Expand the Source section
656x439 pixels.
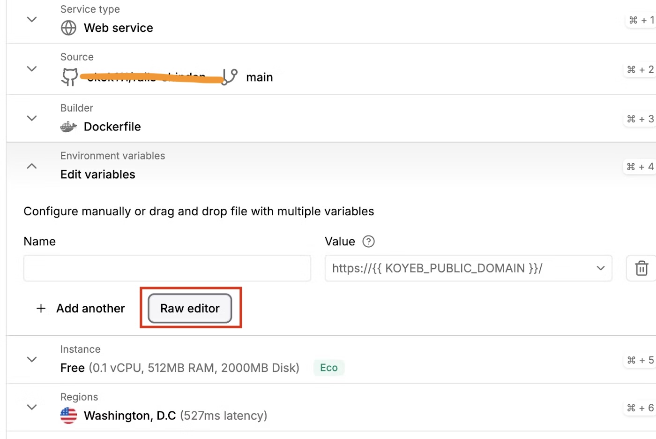pyautogui.click(x=31, y=68)
